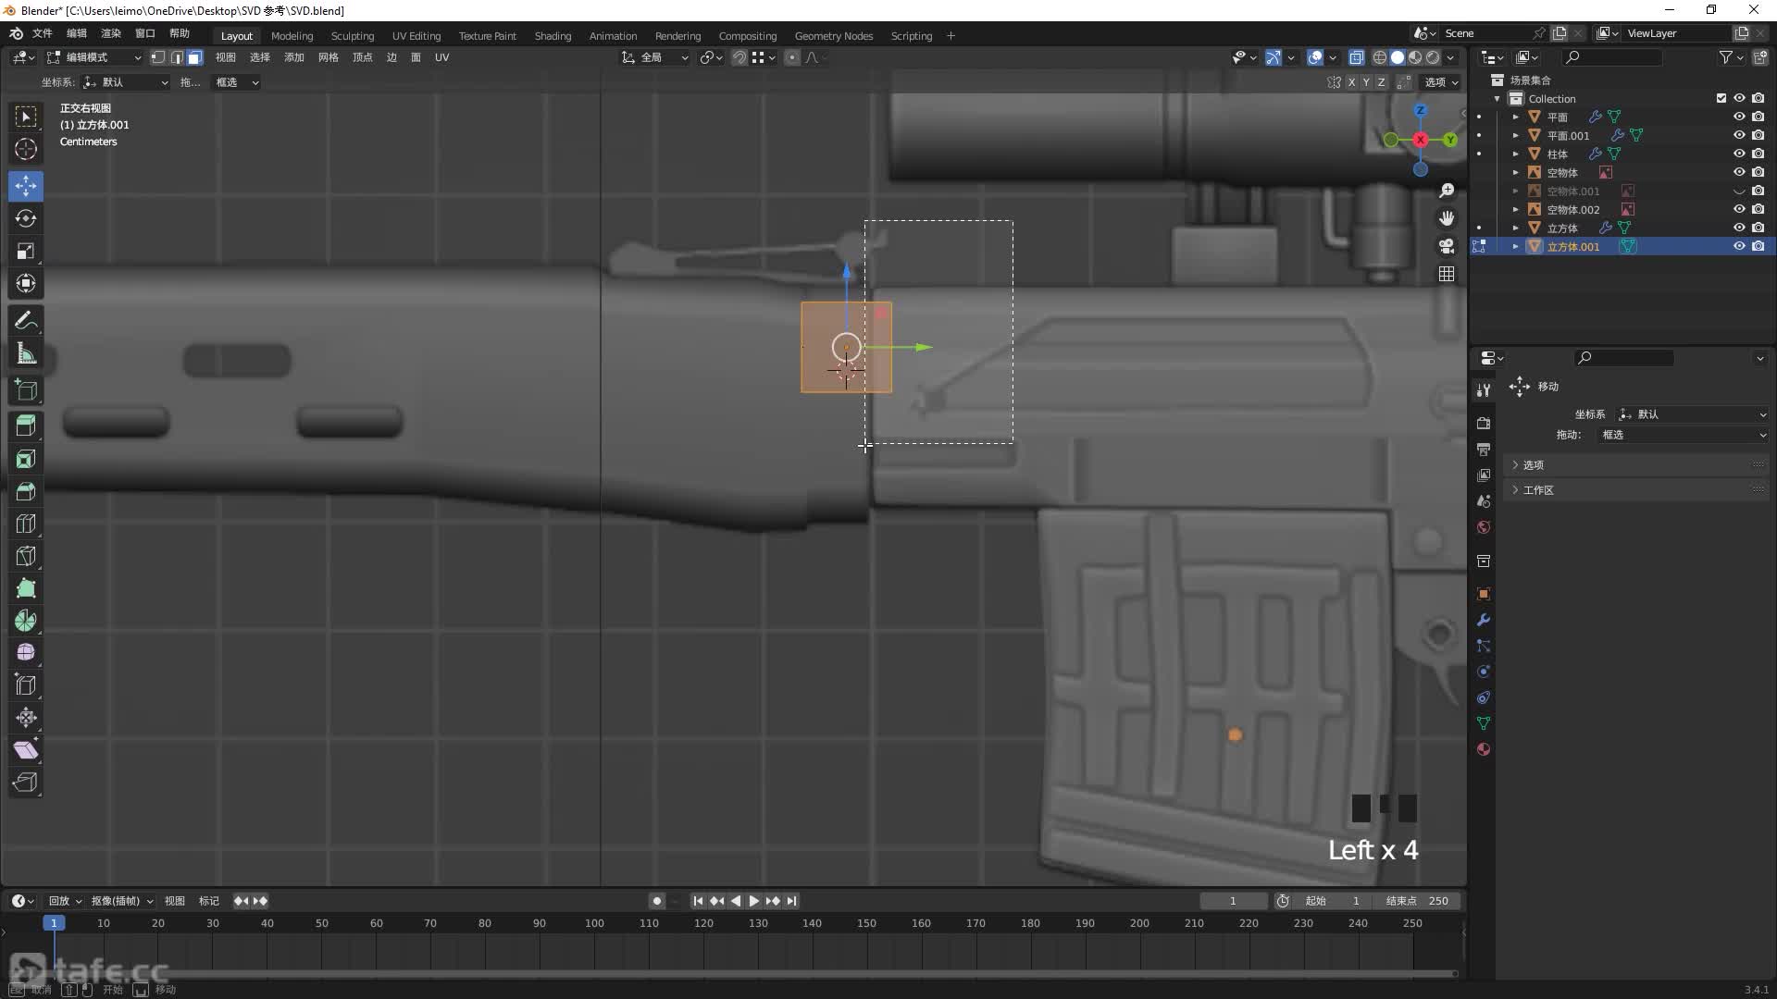The image size is (1777, 999).
Task: Jump to the first frame
Action: coord(699,901)
